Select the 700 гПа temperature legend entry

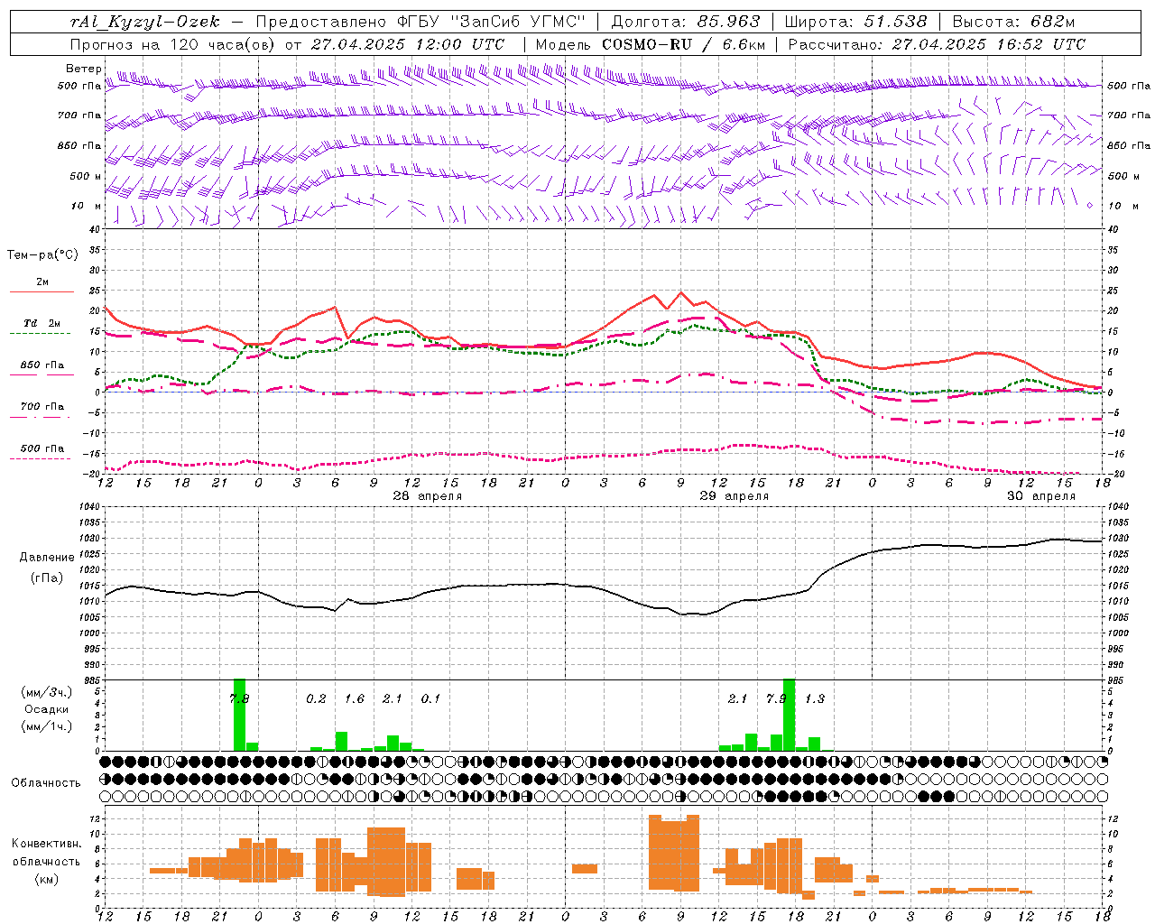(x=42, y=406)
